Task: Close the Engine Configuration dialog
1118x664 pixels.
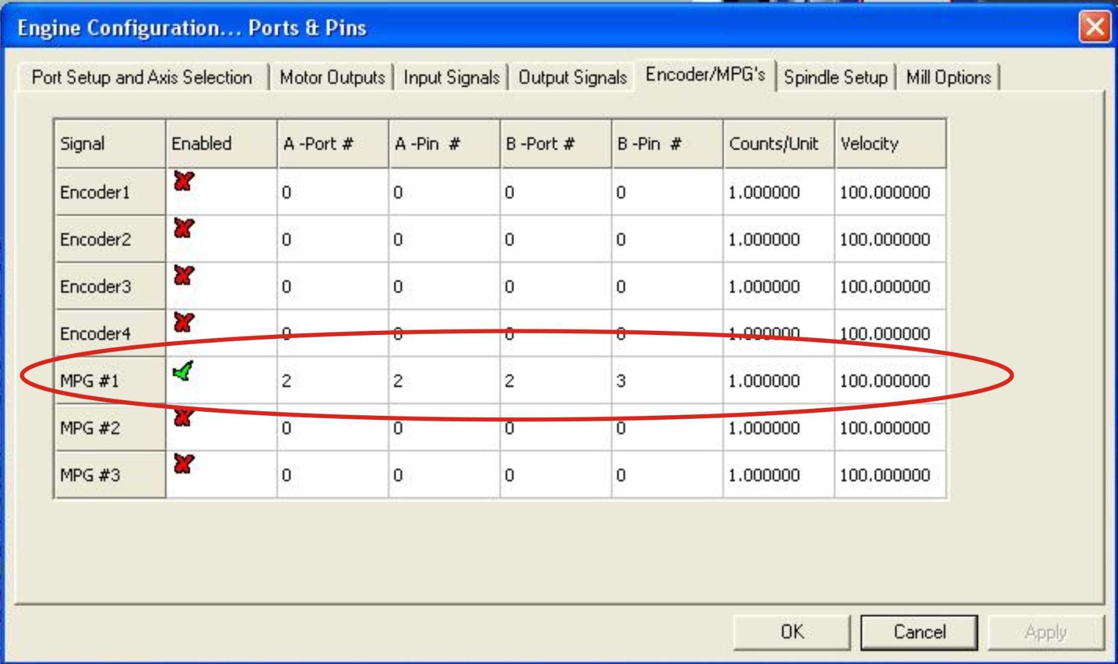Action: pyautogui.click(x=1095, y=27)
